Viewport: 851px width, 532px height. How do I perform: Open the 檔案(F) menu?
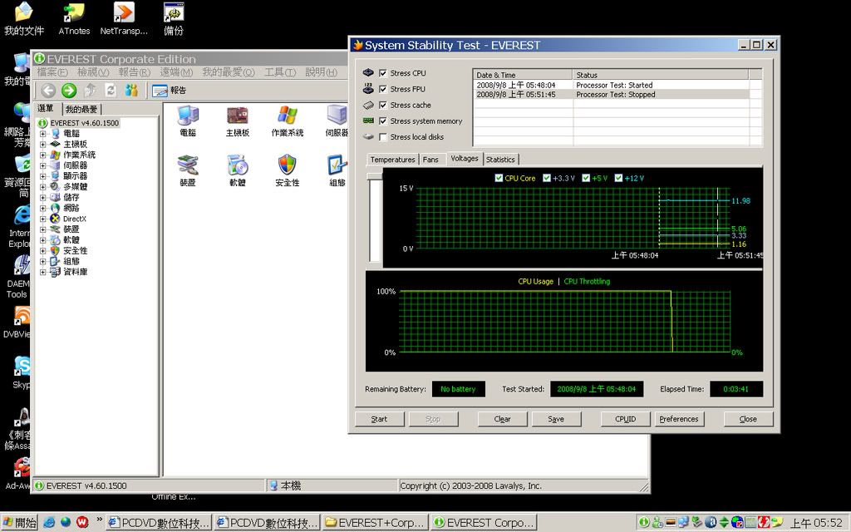[x=52, y=72]
